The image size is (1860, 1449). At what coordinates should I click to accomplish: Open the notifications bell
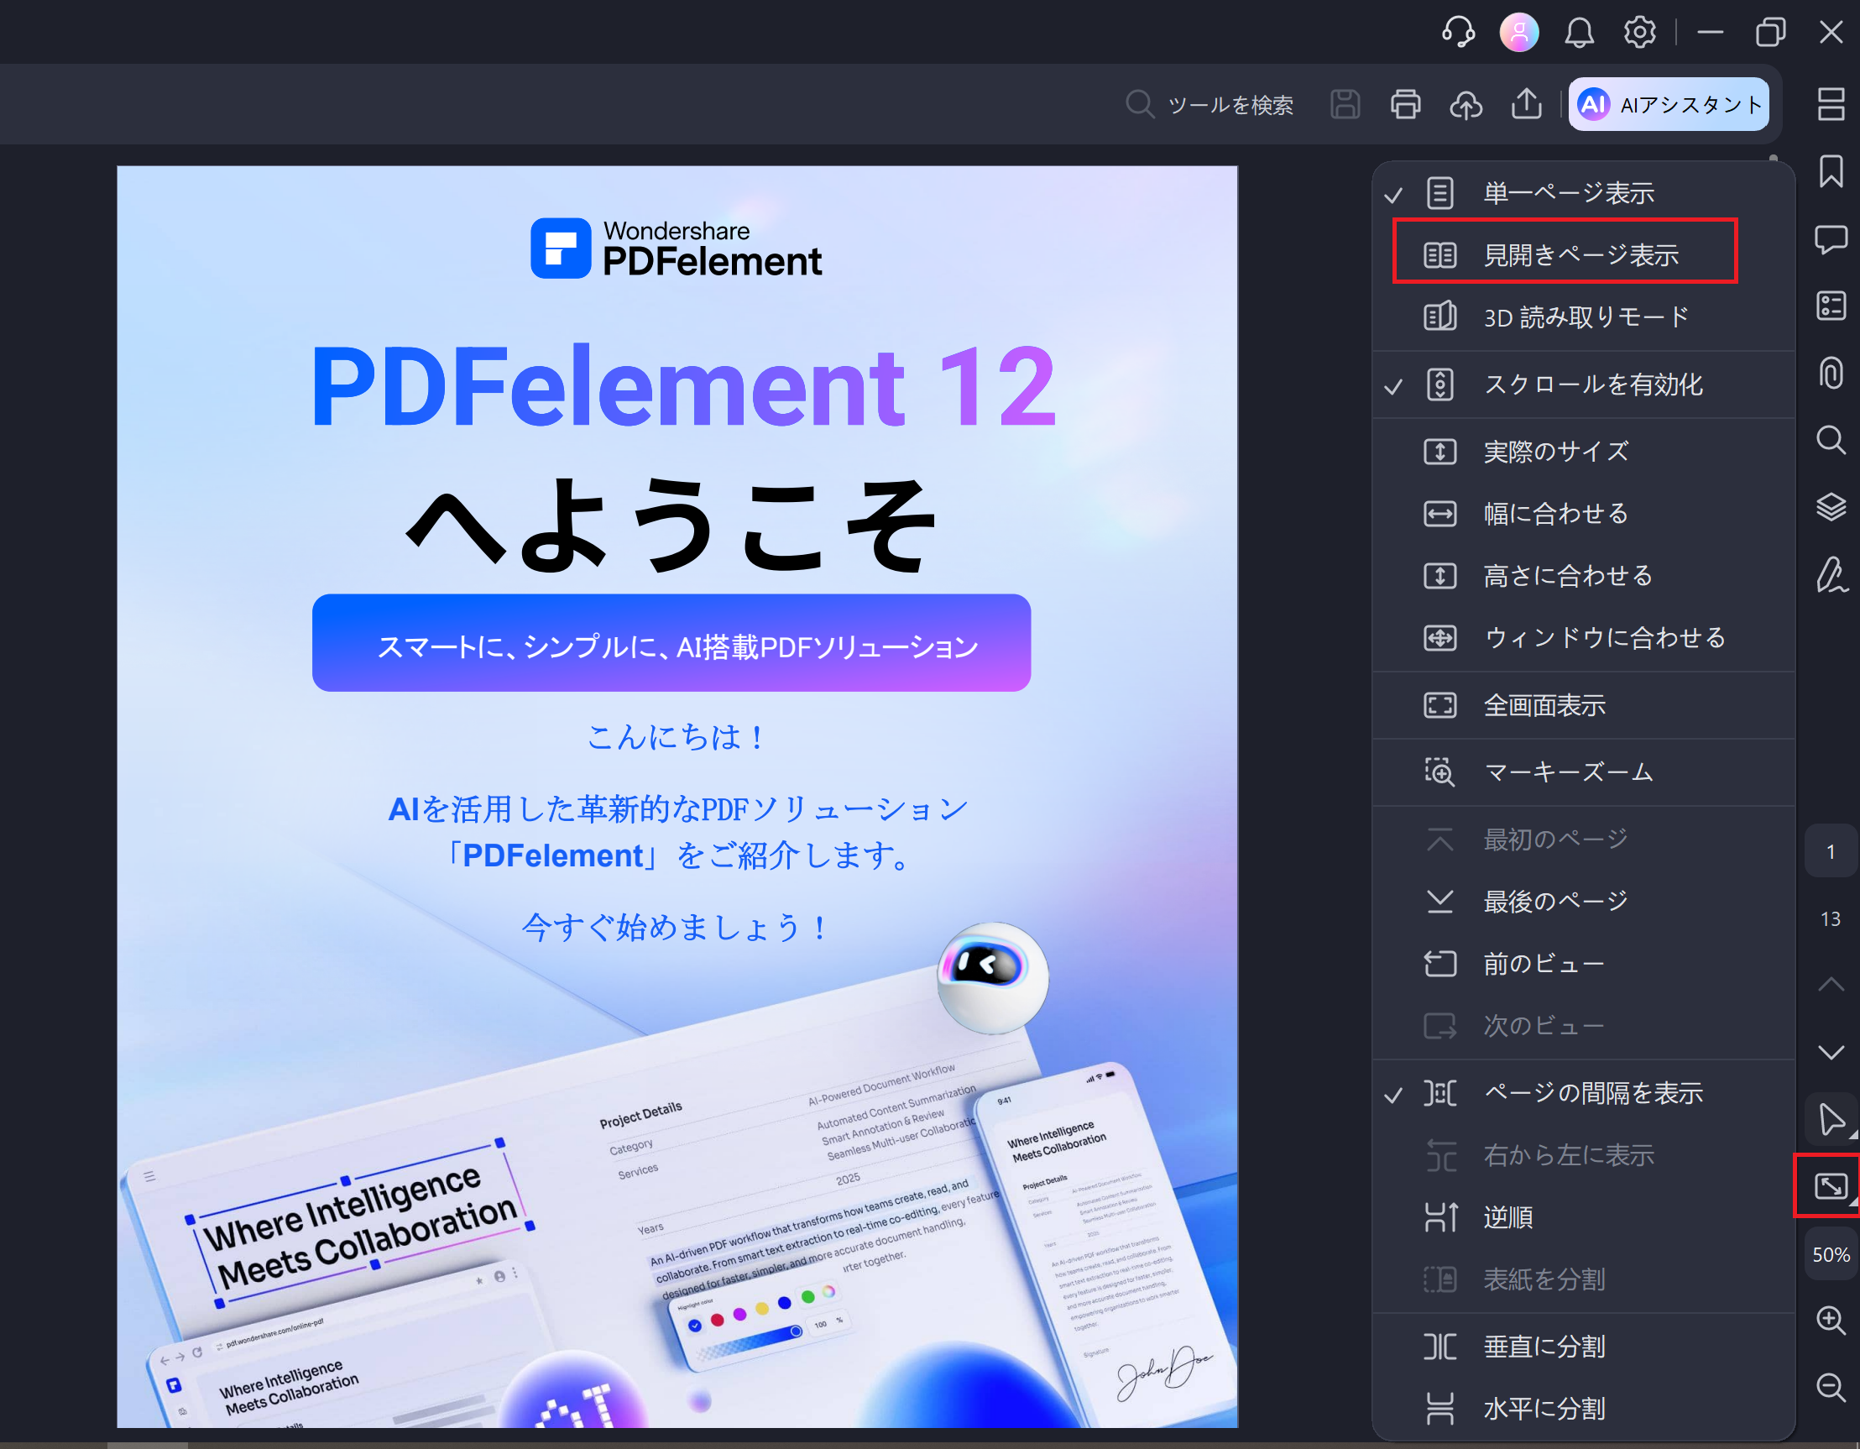coord(1579,33)
